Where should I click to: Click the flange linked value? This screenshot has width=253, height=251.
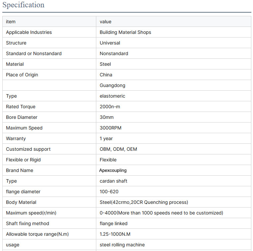[x=114, y=223]
